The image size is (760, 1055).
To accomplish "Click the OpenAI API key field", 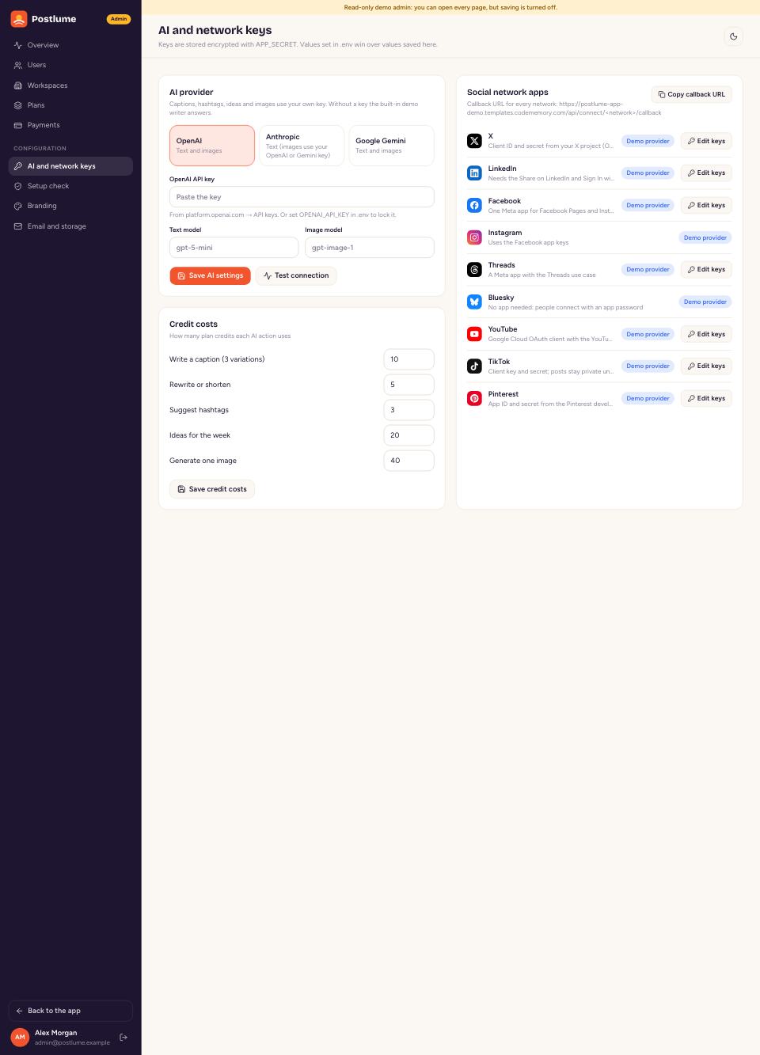I will [302, 197].
